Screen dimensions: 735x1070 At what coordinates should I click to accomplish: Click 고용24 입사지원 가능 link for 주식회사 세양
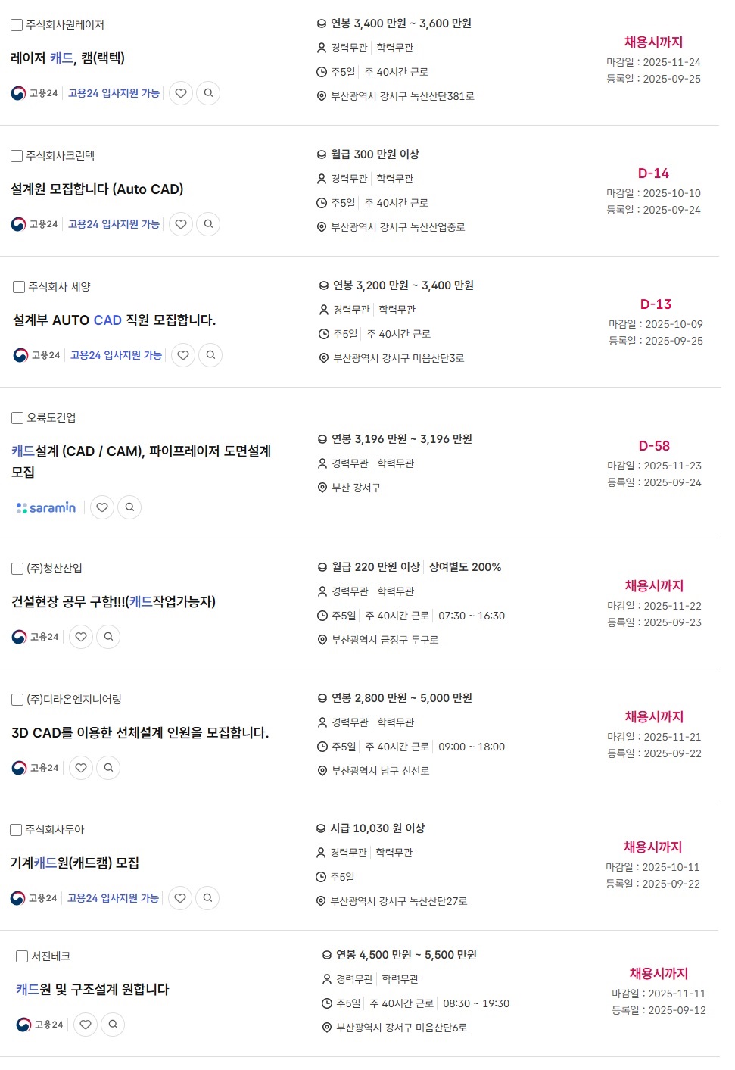116,355
